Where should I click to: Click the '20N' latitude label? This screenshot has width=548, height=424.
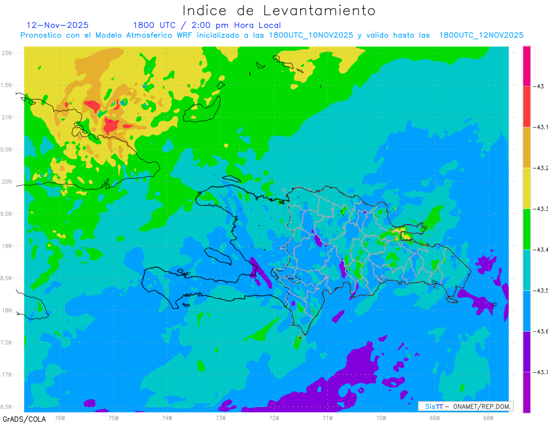pos(8,182)
